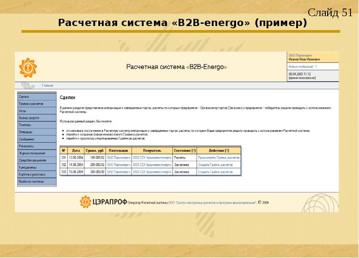Click Просмотреть График расчетов for deal 101

(219, 158)
